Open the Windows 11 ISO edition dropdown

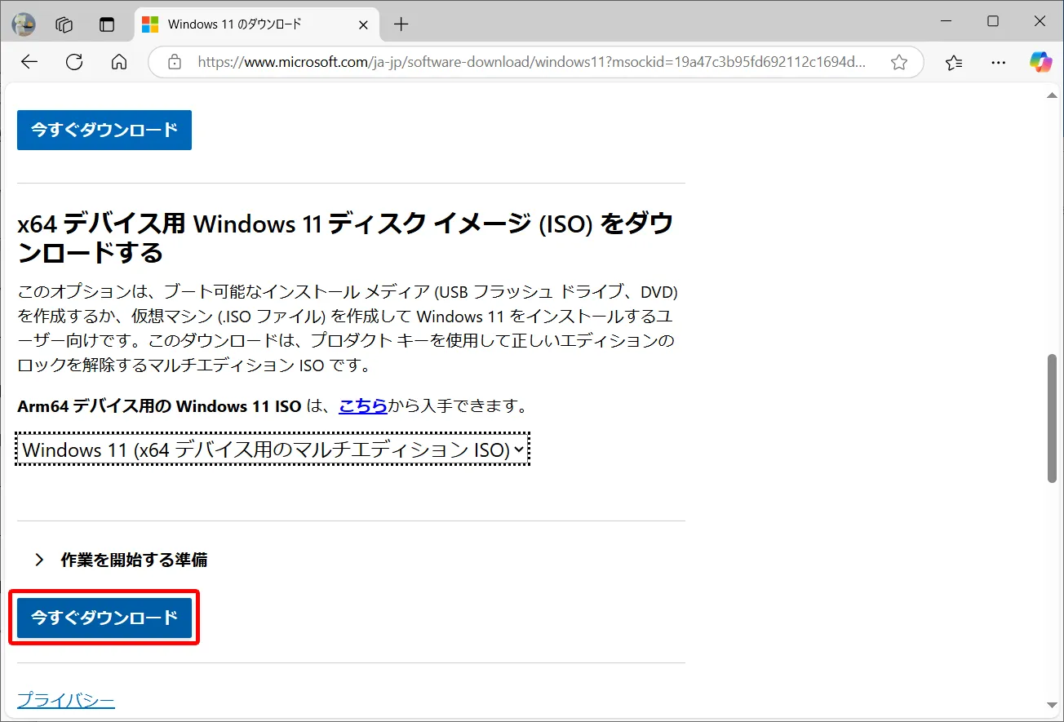point(273,450)
